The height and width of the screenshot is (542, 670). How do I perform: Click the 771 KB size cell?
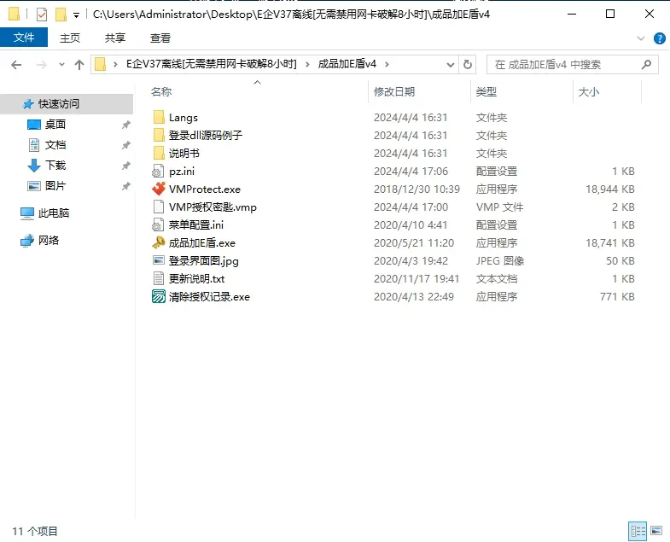pyautogui.click(x=617, y=297)
